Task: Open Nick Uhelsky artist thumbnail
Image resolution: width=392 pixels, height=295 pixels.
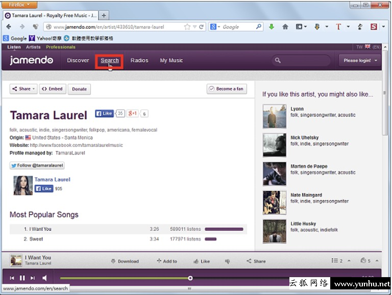Action: pos(275,145)
